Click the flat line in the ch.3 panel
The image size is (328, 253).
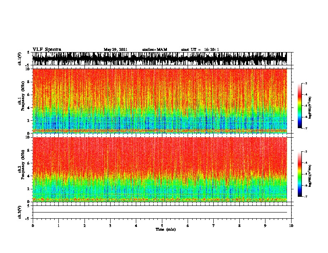pos(160,212)
